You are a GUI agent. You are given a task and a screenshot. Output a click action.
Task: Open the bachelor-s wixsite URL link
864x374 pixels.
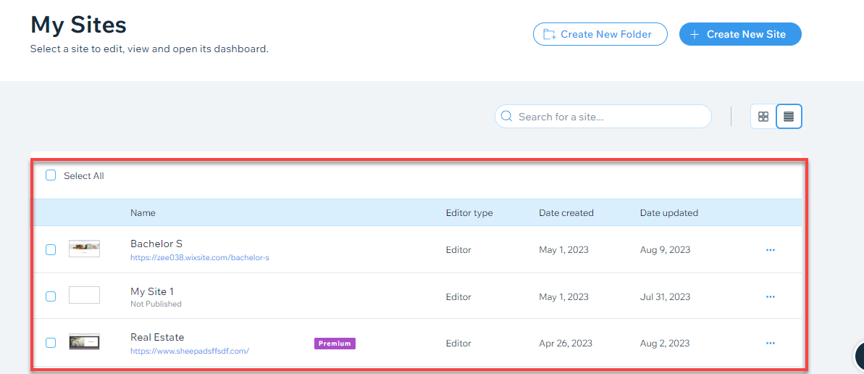(x=199, y=257)
